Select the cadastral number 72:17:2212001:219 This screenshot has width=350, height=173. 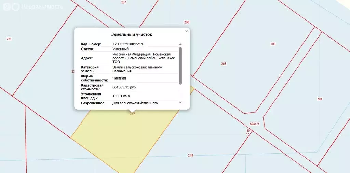[127, 44]
